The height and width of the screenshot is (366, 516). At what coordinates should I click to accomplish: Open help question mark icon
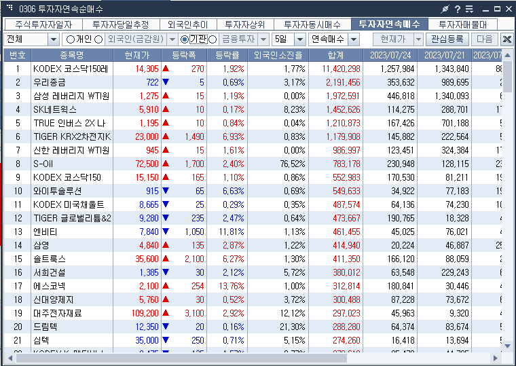458,10
